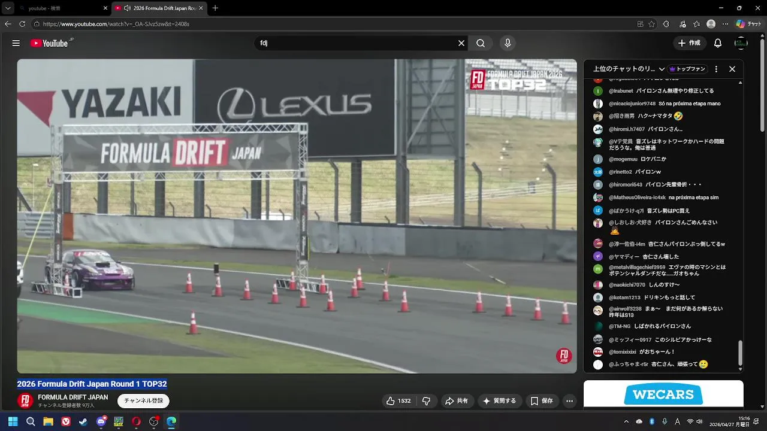This screenshot has width=767, height=431.
Task: Open the chat options three-dot menu
Action: pos(716,69)
